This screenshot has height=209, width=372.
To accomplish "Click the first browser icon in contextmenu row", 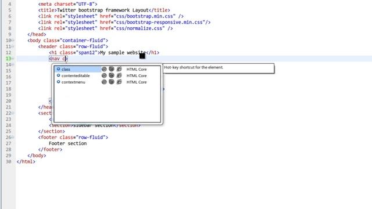I will click(104, 82).
